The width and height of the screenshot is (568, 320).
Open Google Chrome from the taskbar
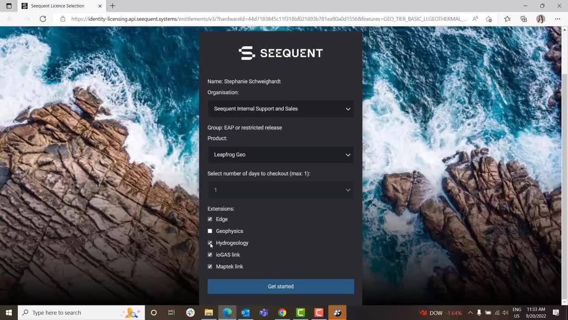[282, 312]
